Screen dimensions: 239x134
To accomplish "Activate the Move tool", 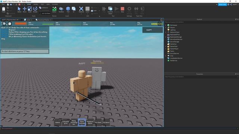I will pyautogui.click(x=24, y=9).
